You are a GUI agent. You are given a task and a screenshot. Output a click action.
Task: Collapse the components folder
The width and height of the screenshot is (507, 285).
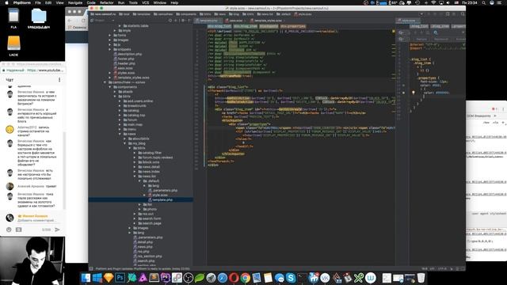[x=110, y=87]
